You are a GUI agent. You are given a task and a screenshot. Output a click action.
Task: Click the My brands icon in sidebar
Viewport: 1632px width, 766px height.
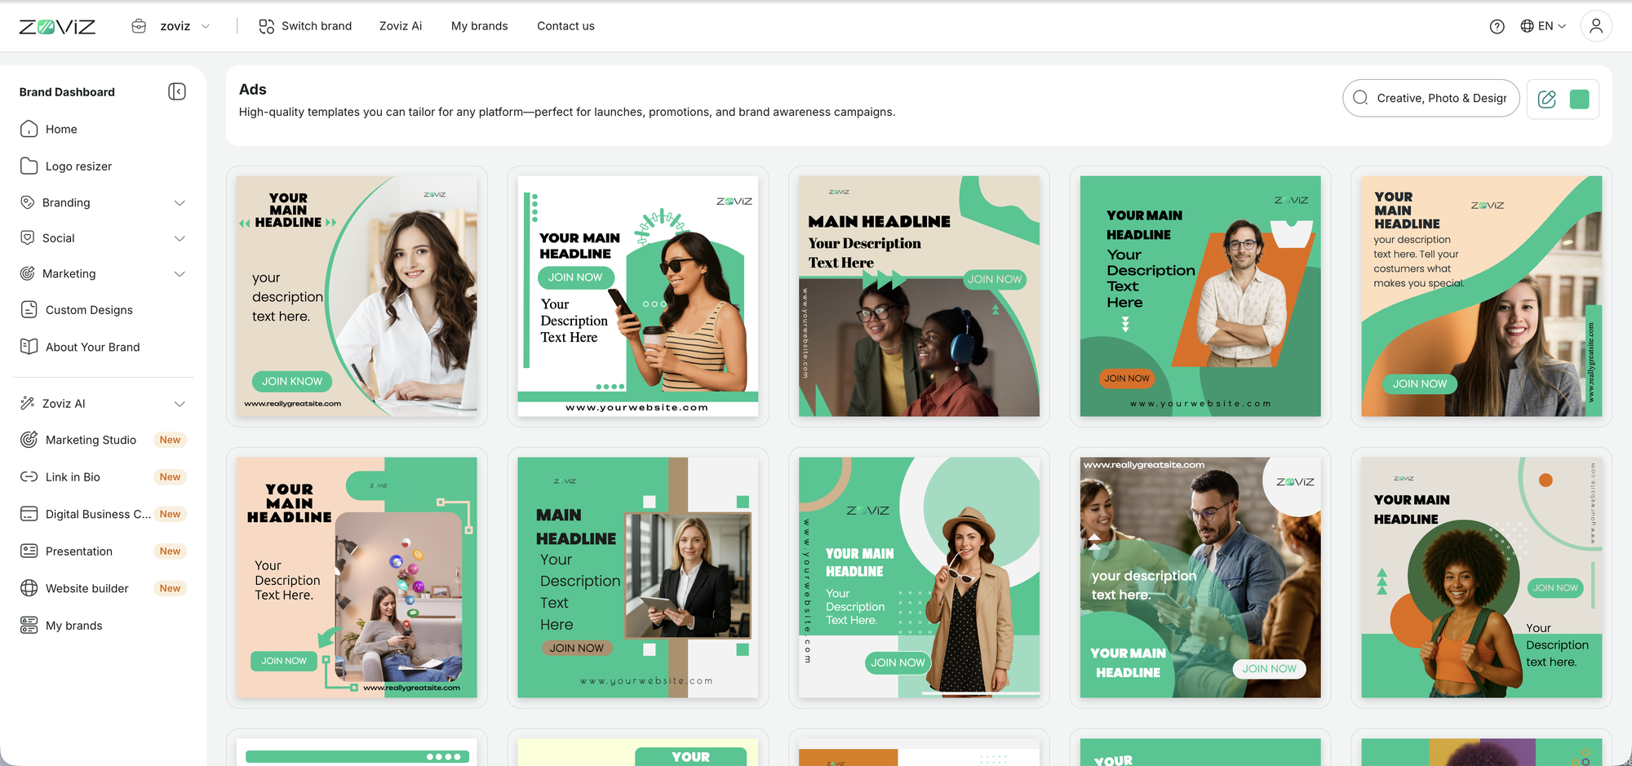(29, 625)
